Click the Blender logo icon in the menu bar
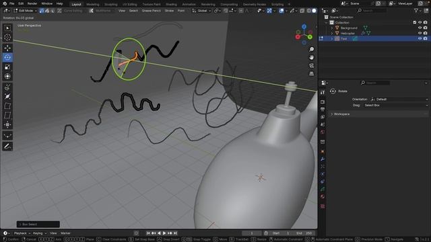Image resolution: width=431 pixels, height=242 pixels. pyautogui.click(x=5, y=3)
